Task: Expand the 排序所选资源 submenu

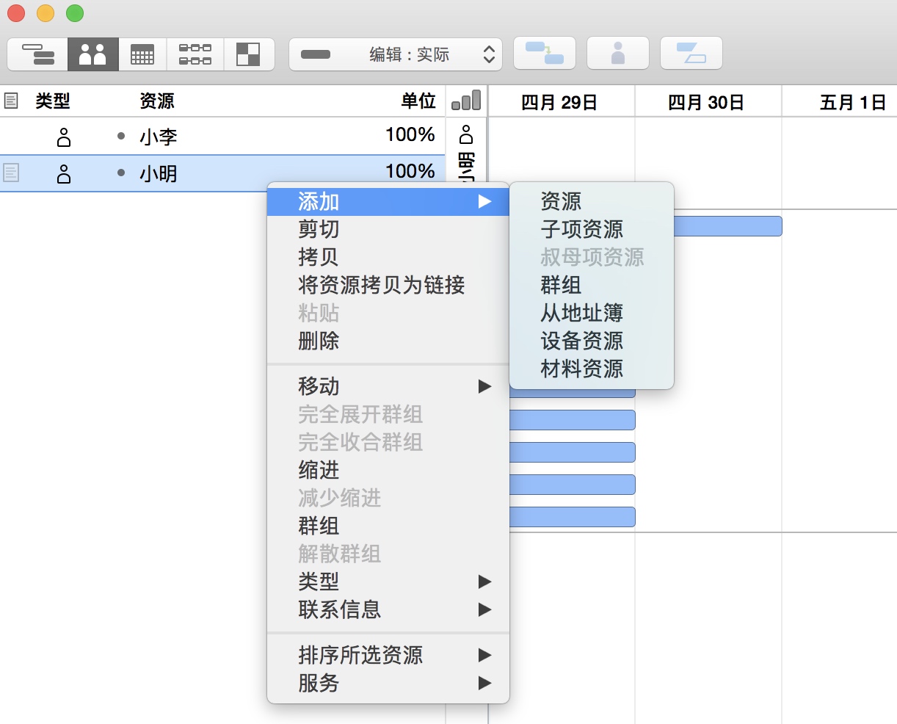Action: coord(388,655)
